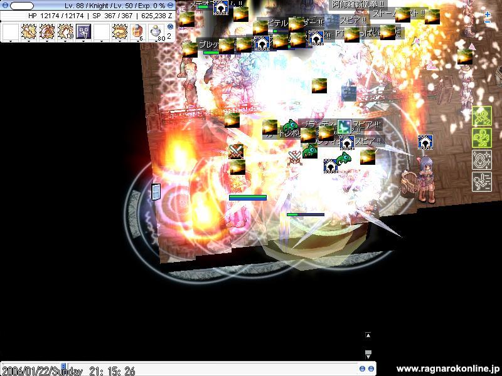Open the dropdown arrow under the orange potion
The width and height of the screenshot is (502, 376).
tap(138, 41)
